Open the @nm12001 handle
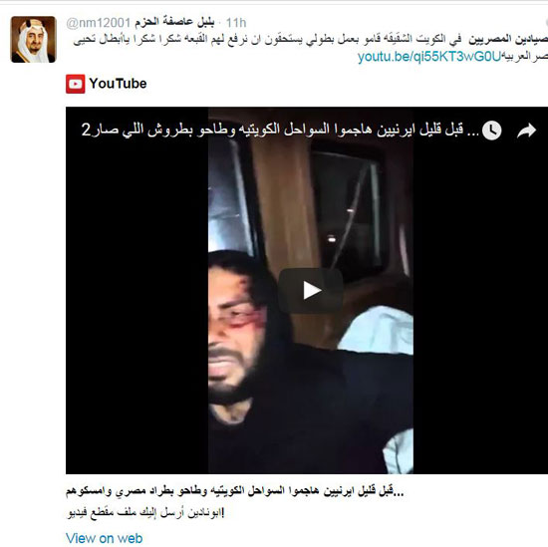The width and height of the screenshot is (548, 547). (x=99, y=23)
